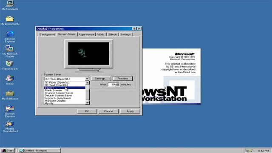Choose Beziers screen saver from list
The height and width of the screenshot is (153, 272).
point(65,88)
